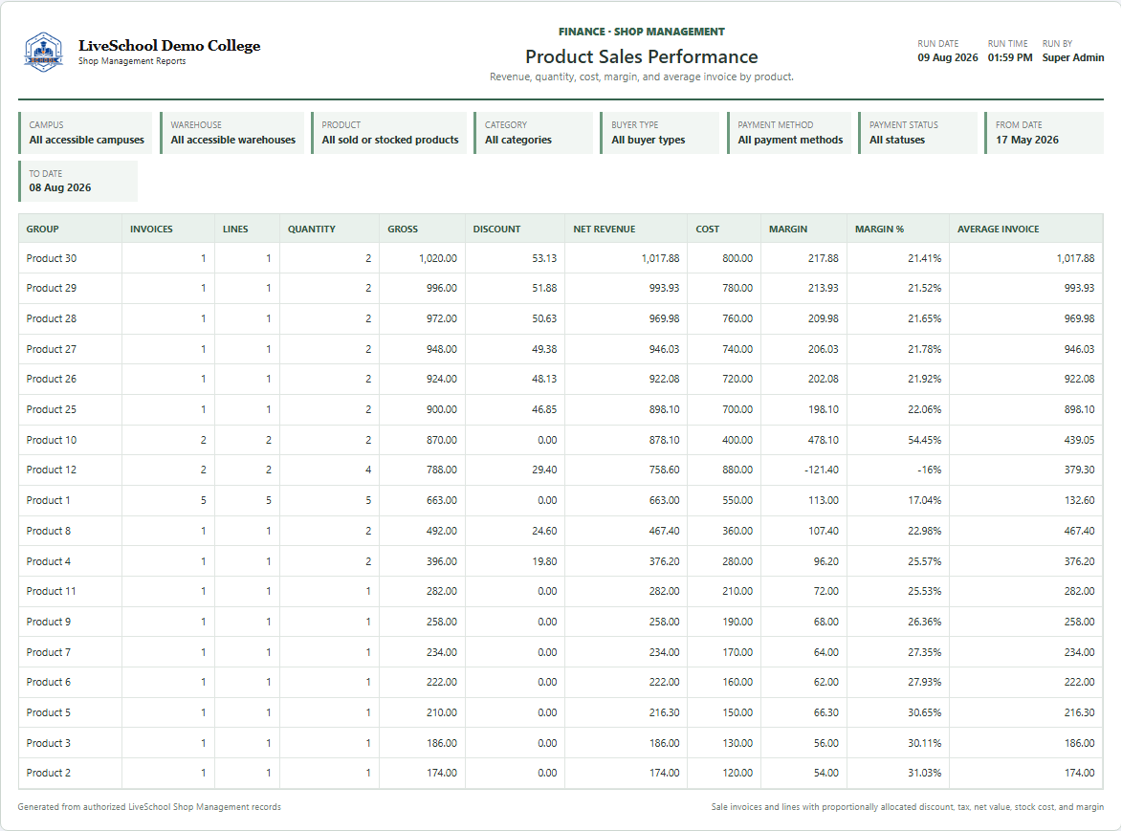This screenshot has height=831, width=1122.
Task: Click cost 880.00 in Product 12 row
Action: point(737,470)
